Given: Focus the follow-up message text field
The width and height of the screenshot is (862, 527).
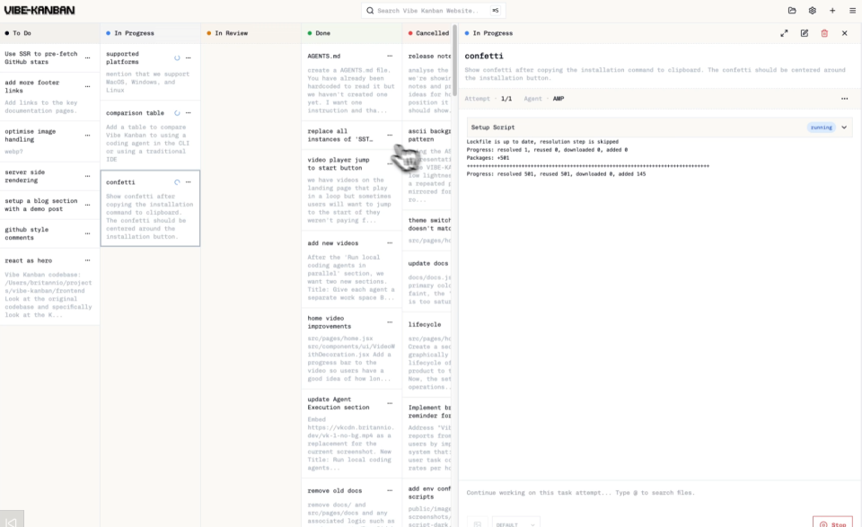Looking at the screenshot, I should (660, 493).
